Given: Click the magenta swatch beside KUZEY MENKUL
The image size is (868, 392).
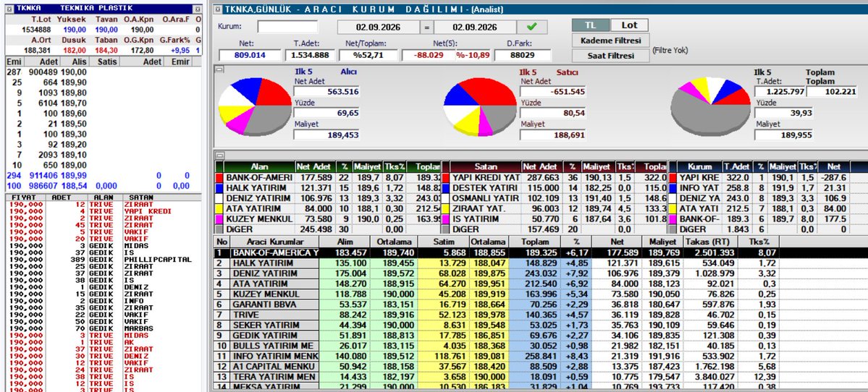Looking at the screenshot, I should (x=220, y=219).
